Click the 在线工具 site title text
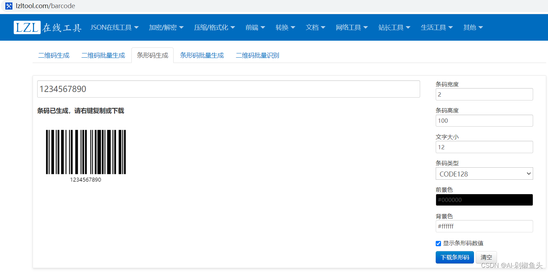This screenshot has height=272, width=548. tap(62, 28)
